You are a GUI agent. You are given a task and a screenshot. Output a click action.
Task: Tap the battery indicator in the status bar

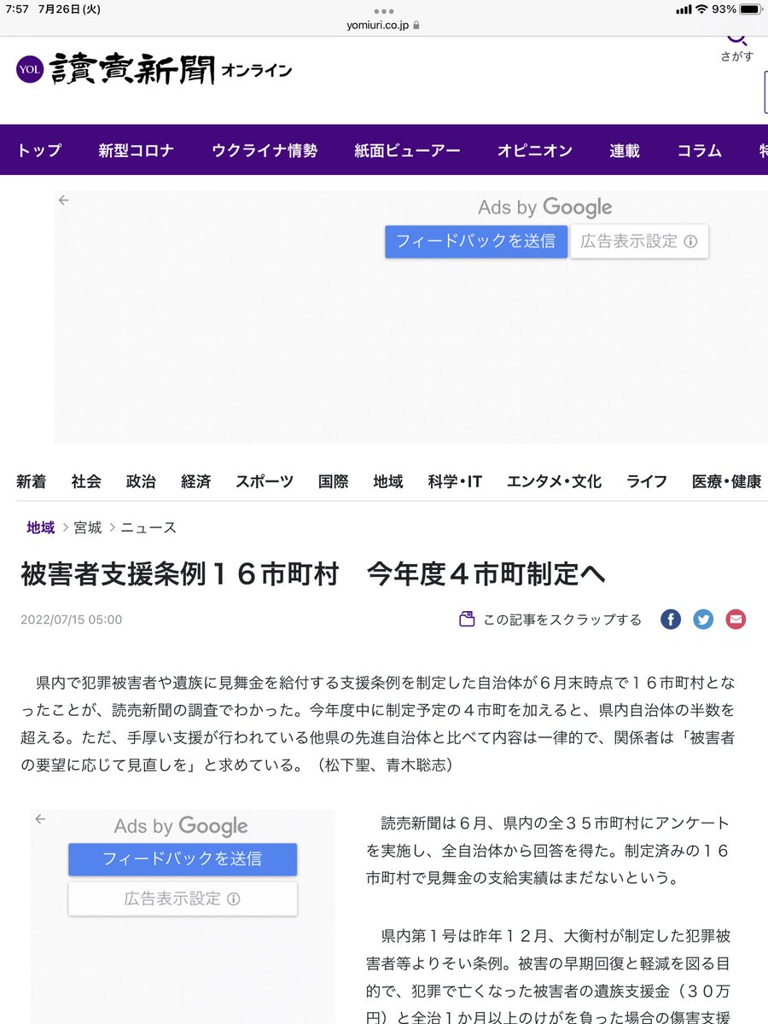point(750,9)
